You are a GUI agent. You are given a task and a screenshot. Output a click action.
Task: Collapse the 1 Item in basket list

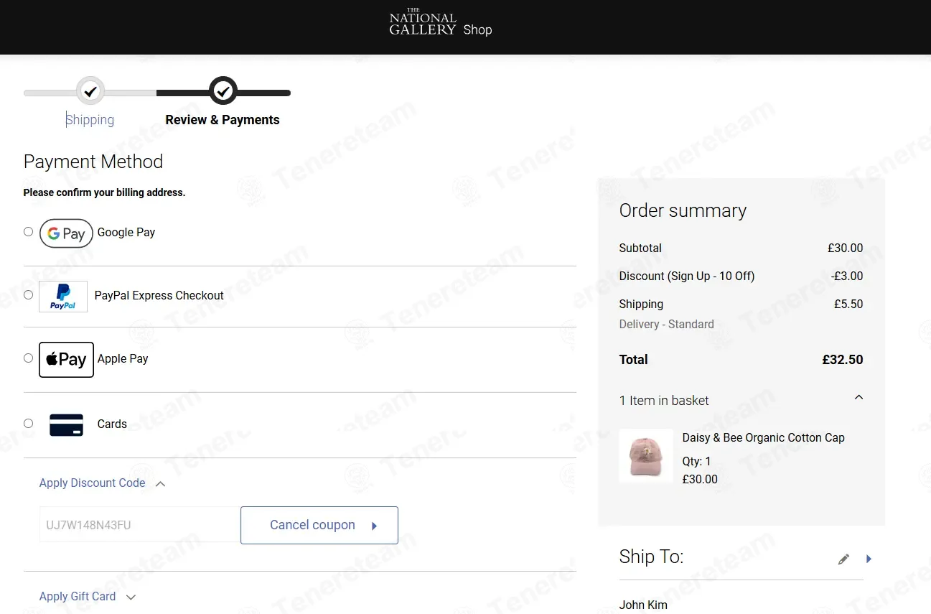tap(741, 400)
